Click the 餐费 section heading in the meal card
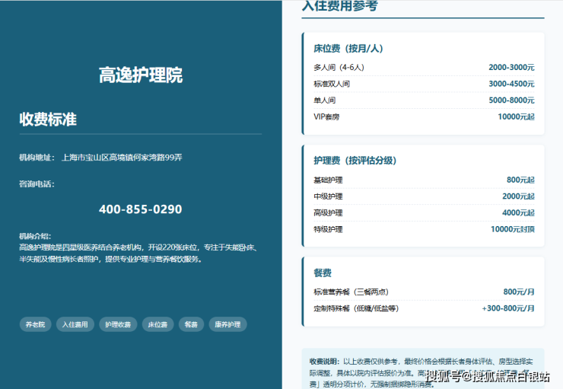563x389 pixels. pyautogui.click(x=323, y=273)
